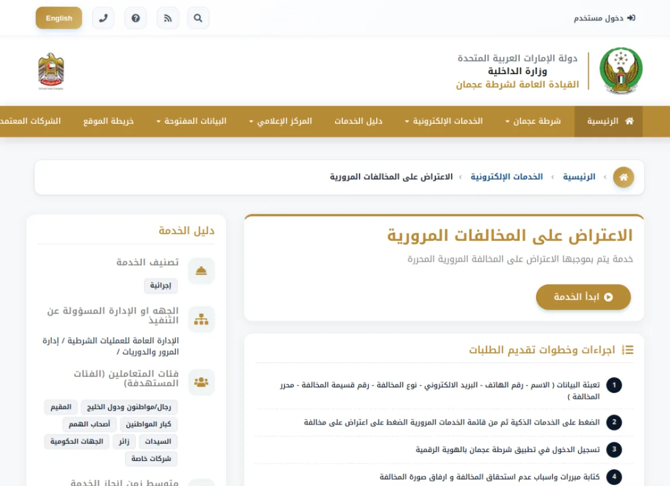This screenshot has width=670, height=486.
Task: Select the الجهات الحكومية tag
Action: click(x=77, y=442)
